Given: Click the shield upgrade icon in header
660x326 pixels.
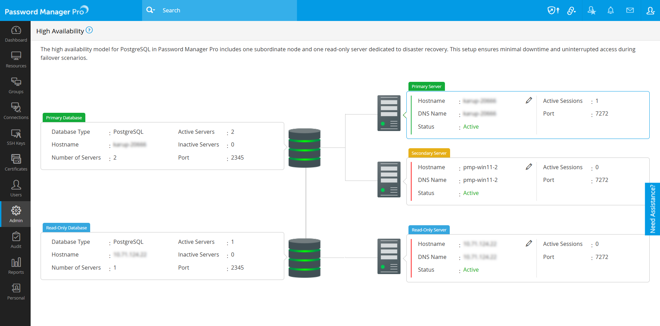Looking at the screenshot, I should click(553, 10).
